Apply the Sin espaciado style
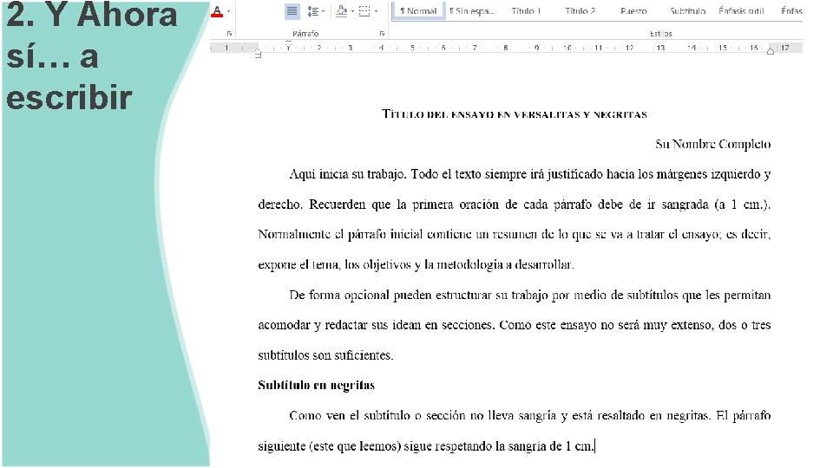This screenshot has width=833, height=468. point(472,10)
